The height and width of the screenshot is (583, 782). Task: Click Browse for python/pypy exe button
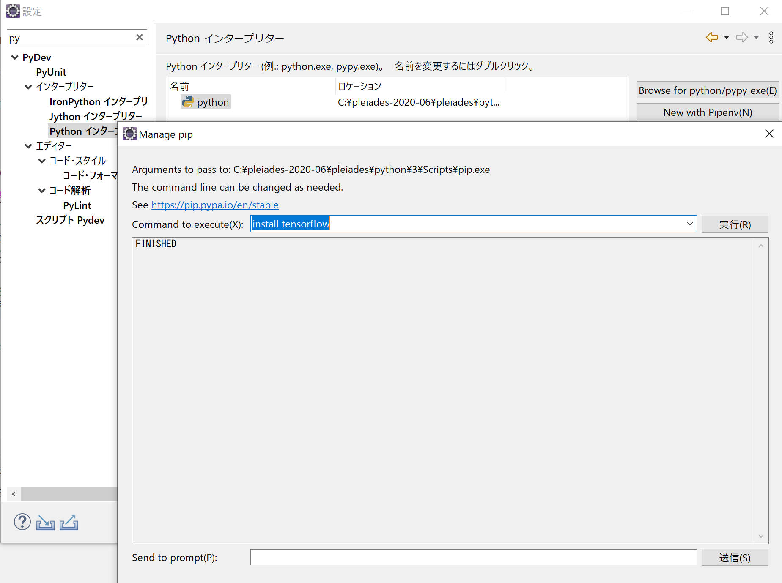pos(708,90)
